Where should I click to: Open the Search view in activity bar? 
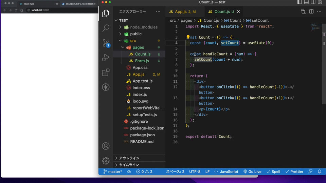click(106, 28)
